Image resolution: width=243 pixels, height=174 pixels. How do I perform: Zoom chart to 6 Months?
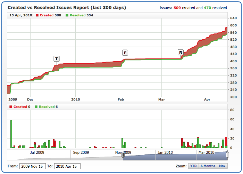click(x=208, y=166)
